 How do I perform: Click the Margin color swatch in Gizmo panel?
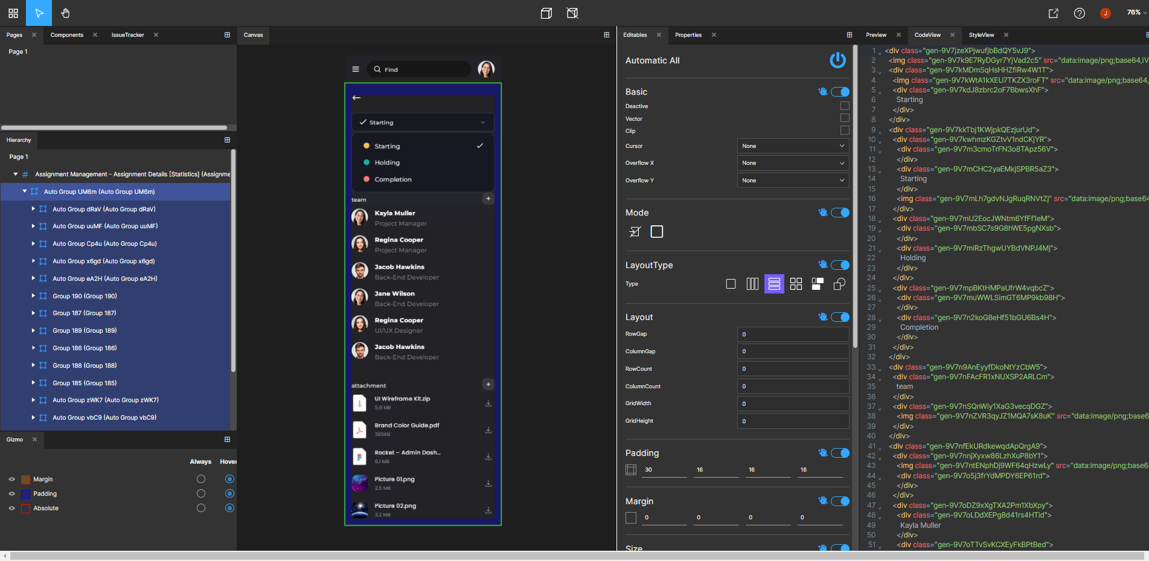[25, 478]
